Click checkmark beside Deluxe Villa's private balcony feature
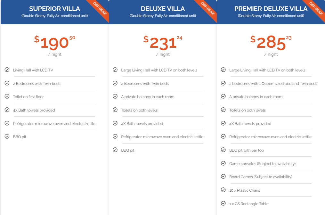This screenshot has height=215, width=325. pyautogui.click(x=115, y=96)
